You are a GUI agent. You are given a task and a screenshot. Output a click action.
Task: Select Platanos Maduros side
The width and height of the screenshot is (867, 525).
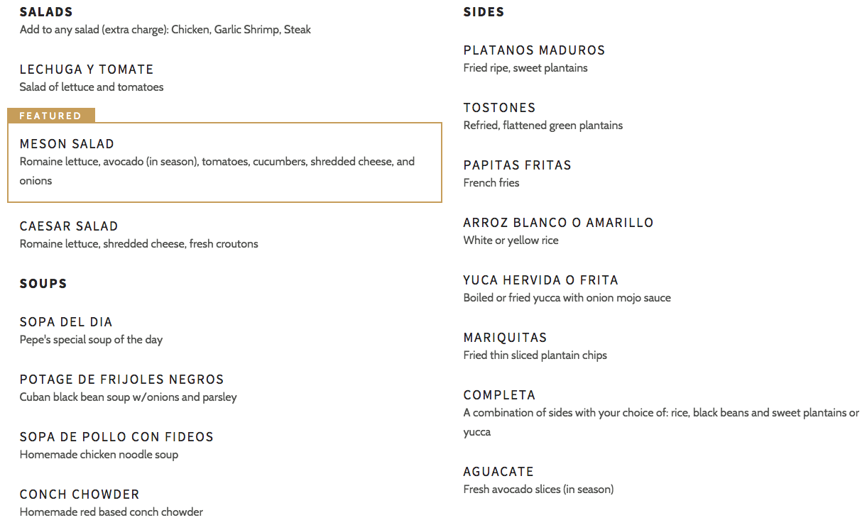point(534,50)
